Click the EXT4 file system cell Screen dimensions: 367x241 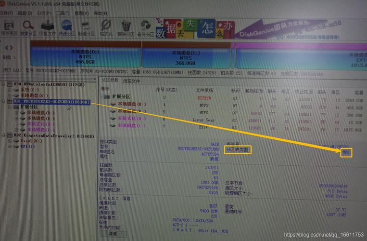203,127
